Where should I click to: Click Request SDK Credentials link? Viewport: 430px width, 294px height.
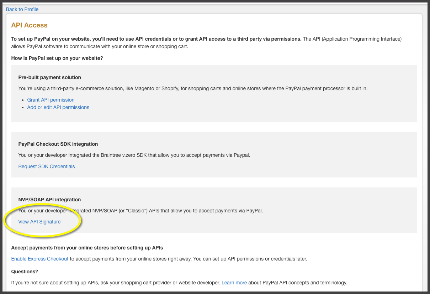47,166
